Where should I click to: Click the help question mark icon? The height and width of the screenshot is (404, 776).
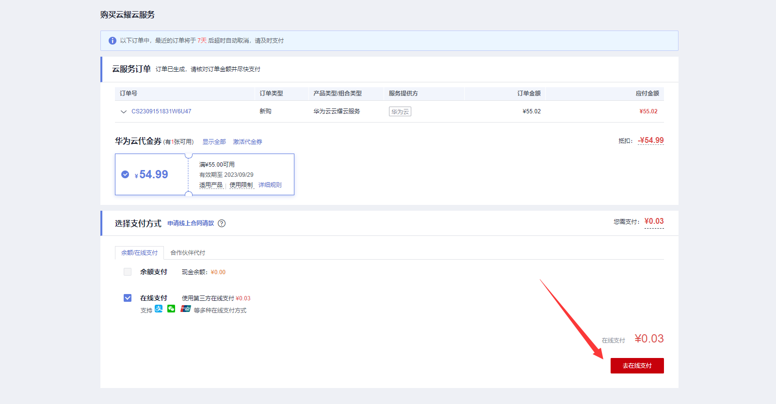tap(222, 223)
